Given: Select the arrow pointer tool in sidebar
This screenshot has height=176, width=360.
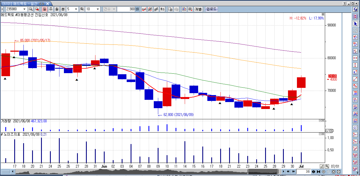Looking at the screenshot, I should point(355,23).
